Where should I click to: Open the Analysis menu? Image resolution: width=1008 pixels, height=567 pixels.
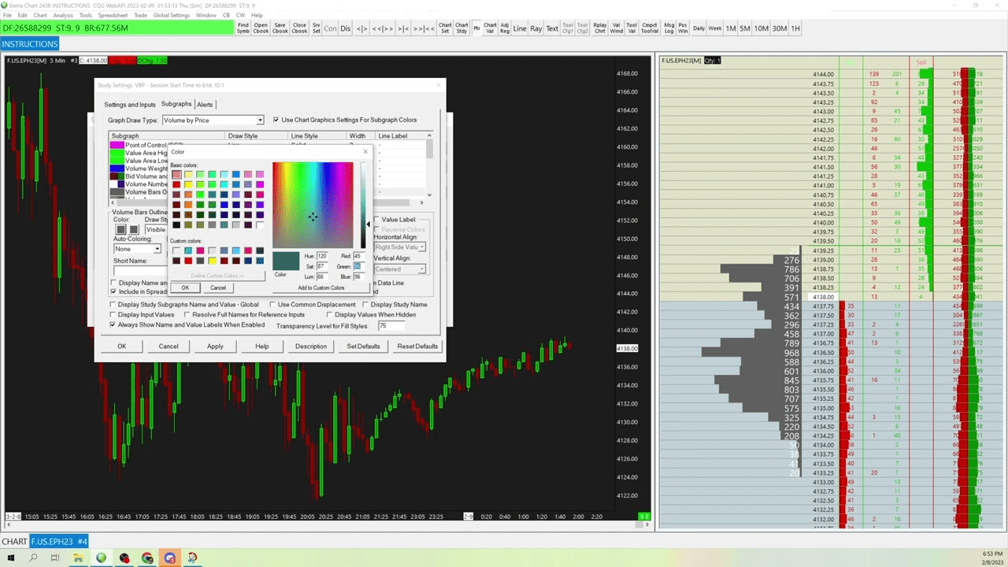coord(63,15)
